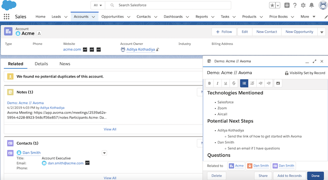
Task: Open the Setup gear icon
Action: coord(303,5)
